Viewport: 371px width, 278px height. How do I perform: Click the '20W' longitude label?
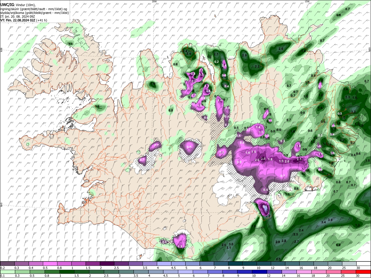coord(154,1)
